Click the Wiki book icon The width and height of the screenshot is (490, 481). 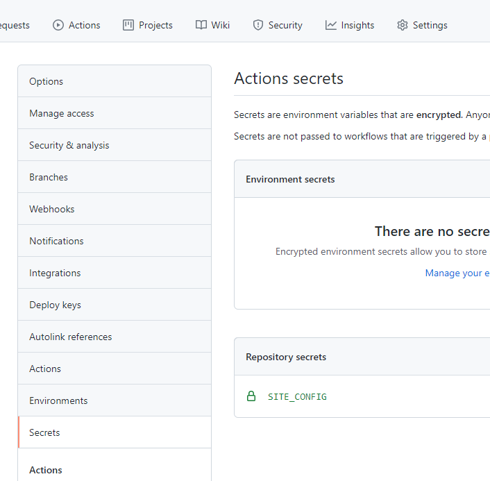pos(201,25)
